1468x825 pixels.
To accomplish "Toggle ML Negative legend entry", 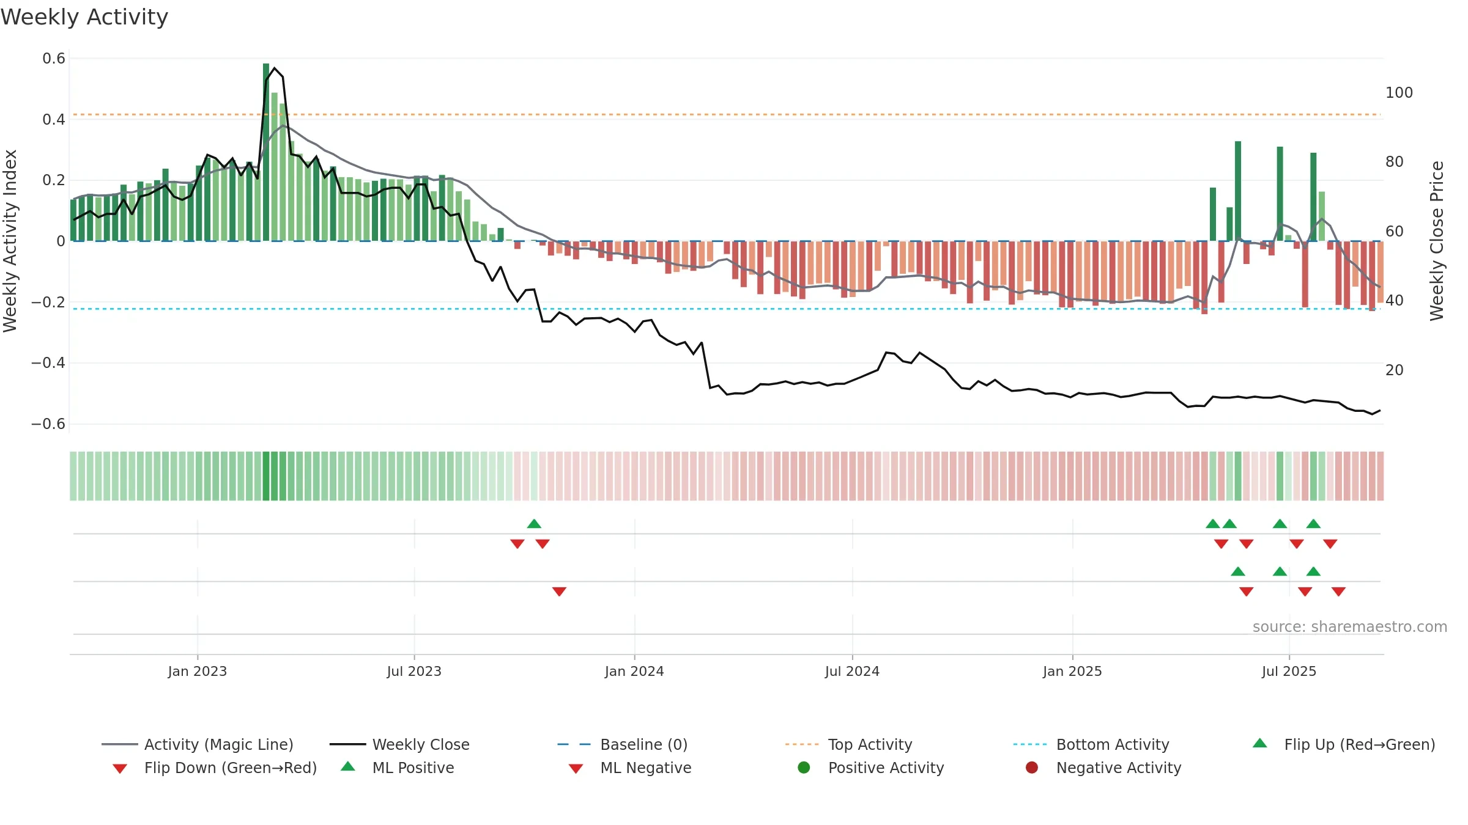I will click(x=630, y=768).
